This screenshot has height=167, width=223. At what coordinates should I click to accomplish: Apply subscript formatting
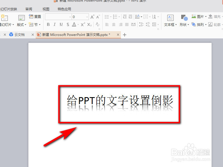[89, 24]
